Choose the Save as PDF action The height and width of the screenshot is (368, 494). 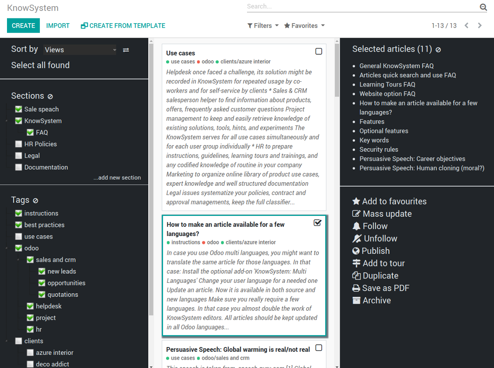[x=381, y=288]
